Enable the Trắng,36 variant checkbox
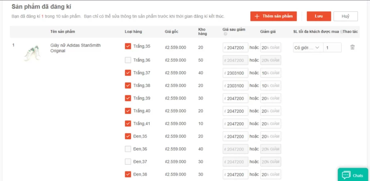The width and height of the screenshot is (370, 181). pos(128,60)
